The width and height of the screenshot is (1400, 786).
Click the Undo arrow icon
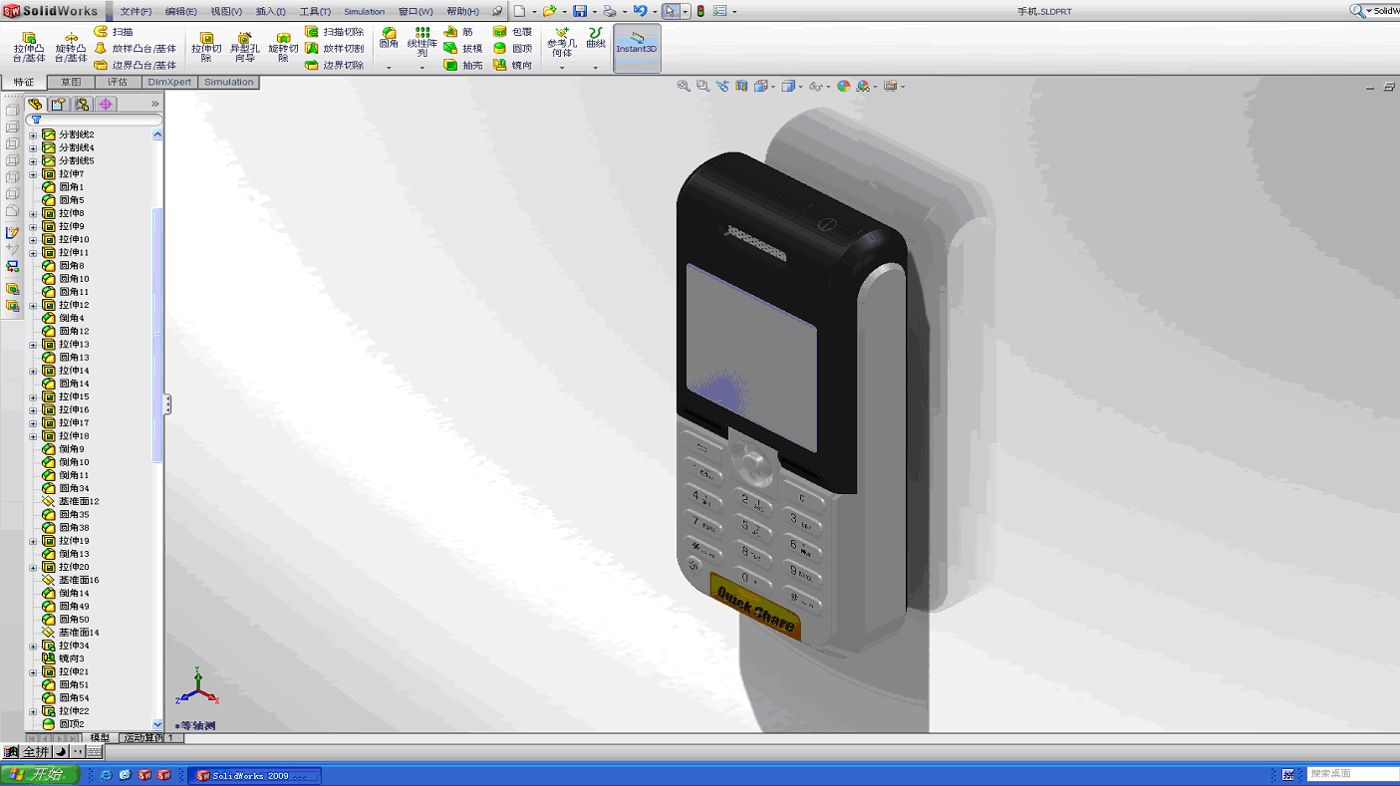click(x=640, y=11)
